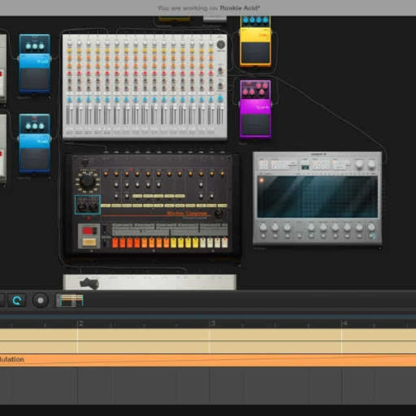Click the footswitch of the yellow pedal

(256, 53)
